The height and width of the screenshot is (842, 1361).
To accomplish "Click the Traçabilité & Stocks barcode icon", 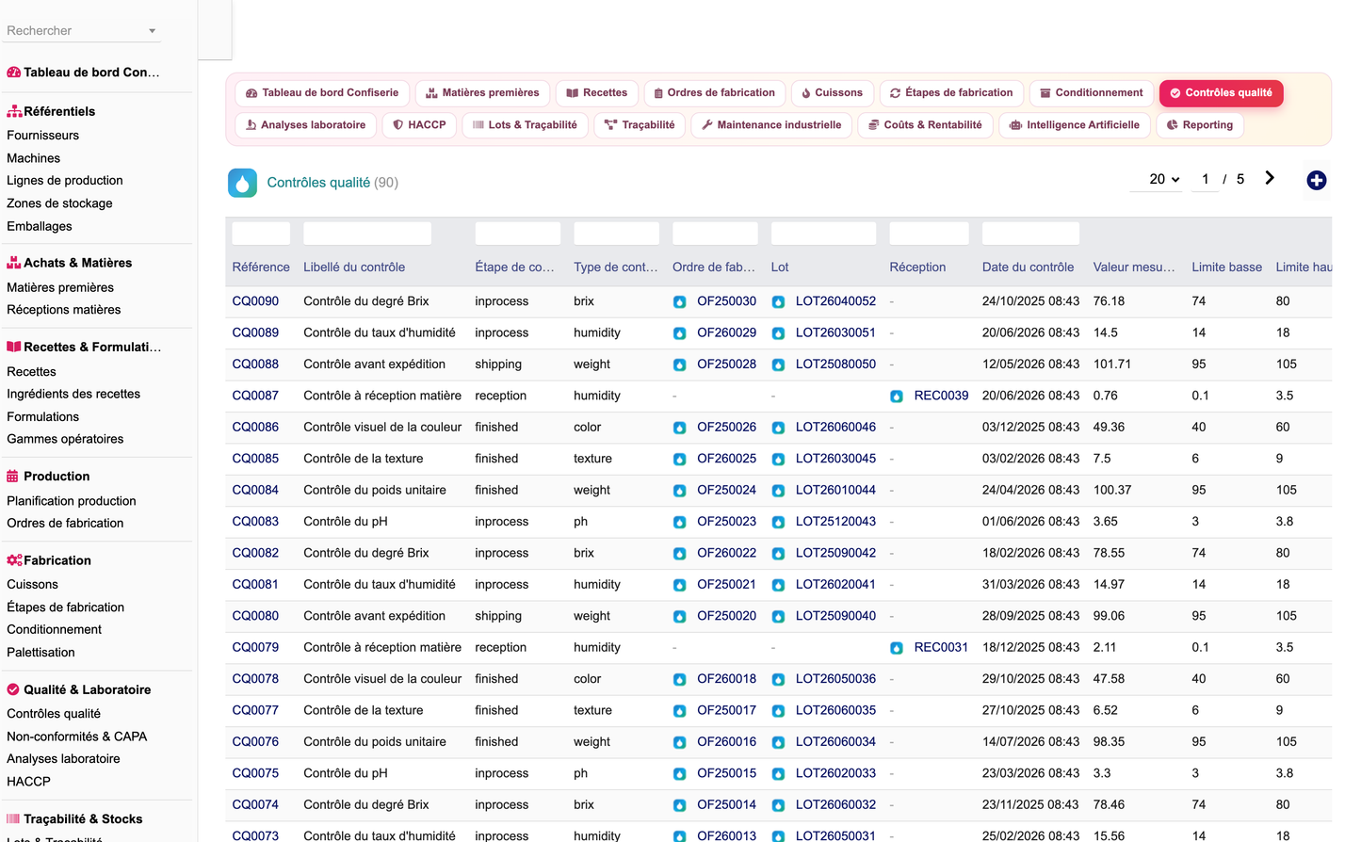I will [x=13, y=819].
